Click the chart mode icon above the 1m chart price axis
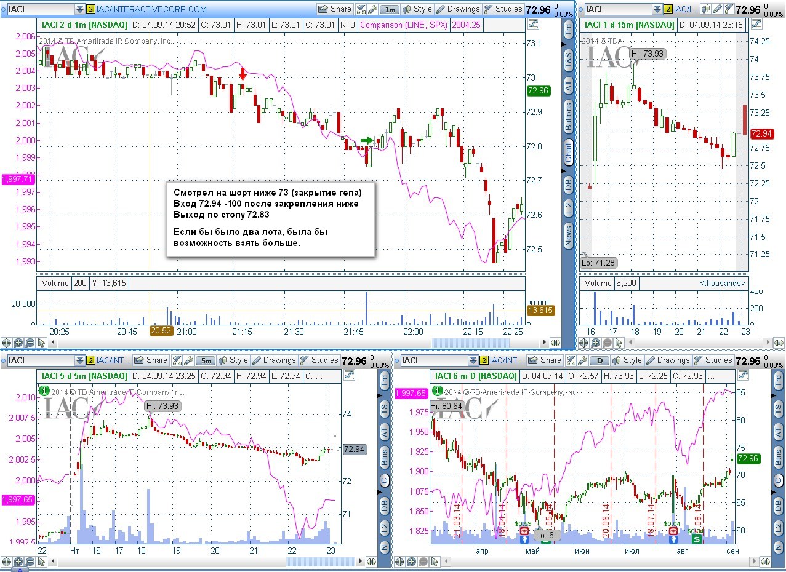Image resolution: width=786 pixels, height=572 pixels. (x=533, y=25)
